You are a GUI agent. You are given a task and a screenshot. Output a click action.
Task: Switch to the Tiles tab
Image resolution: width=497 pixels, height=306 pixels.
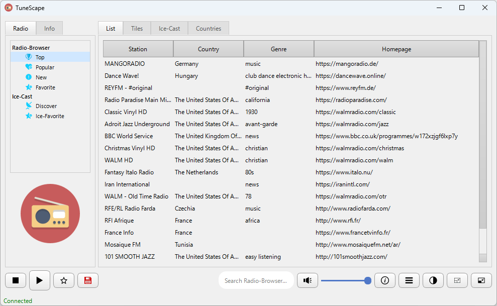137,29
